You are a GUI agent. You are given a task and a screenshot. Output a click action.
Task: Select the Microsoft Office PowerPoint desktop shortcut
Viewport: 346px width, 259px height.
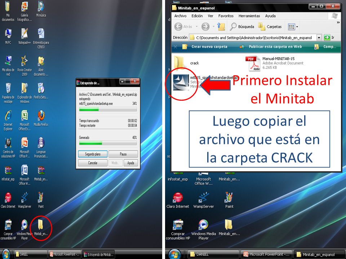tap(25, 148)
